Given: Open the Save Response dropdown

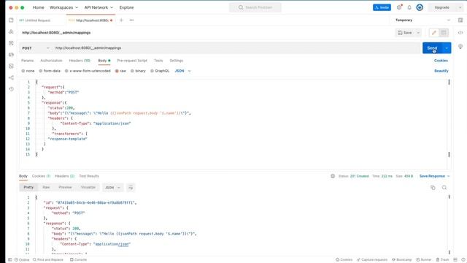Looking at the screenshot, I should coord(434,176).
